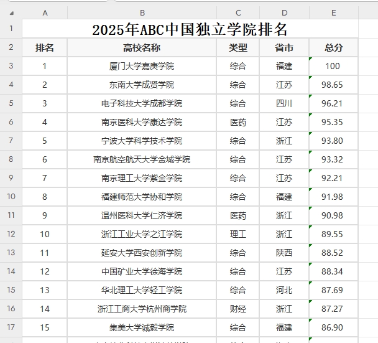Image resolution: width=378 pixels, height=343 pixels.
Task: Select row 1 header
Action: [x=11, y=29]
